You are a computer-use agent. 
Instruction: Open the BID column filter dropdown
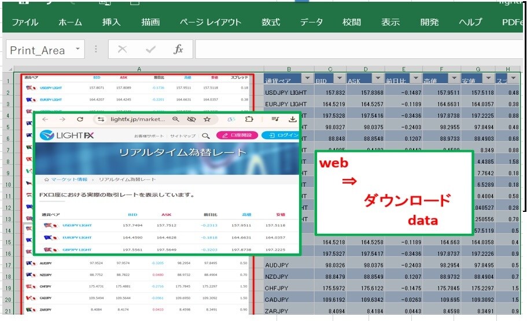pyautogui.click(x=340, y=79)
